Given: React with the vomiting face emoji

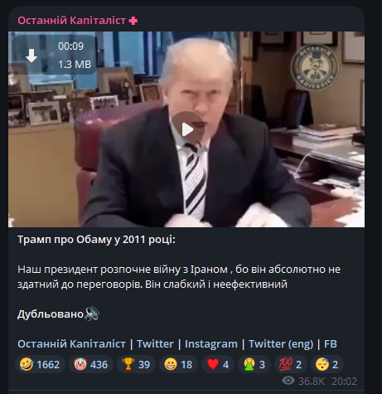Looking at the screenshot, I should [254, 364].
